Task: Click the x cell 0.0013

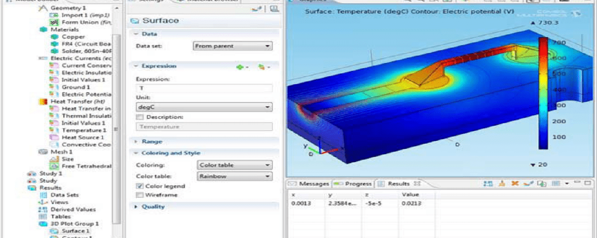Action: (300, 203)
